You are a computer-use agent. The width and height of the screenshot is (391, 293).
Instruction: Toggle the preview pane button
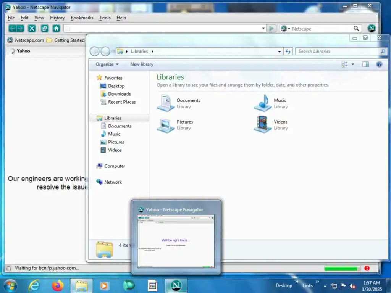(x=365, y=64)
